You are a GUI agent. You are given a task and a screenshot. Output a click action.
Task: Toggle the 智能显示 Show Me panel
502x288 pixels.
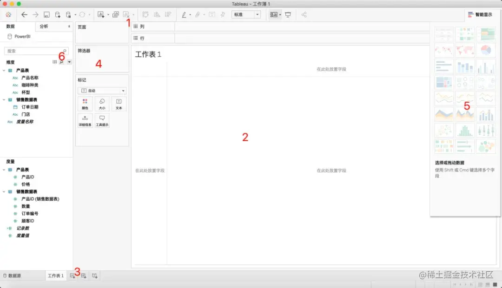point(480,14)
